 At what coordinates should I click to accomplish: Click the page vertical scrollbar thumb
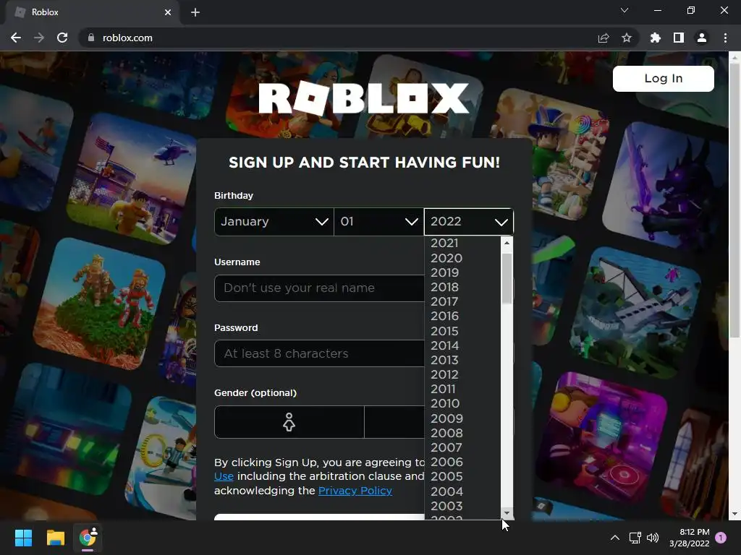[734, 201]
